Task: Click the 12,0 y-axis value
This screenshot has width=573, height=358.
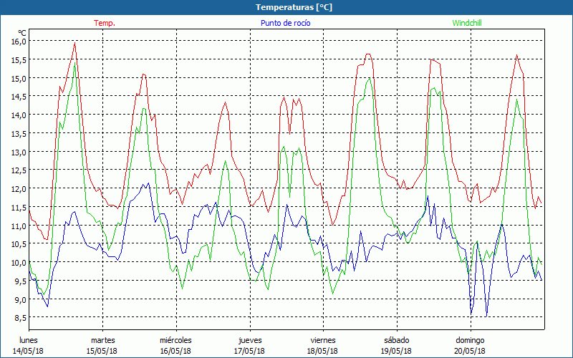Action: pos(19,189)
